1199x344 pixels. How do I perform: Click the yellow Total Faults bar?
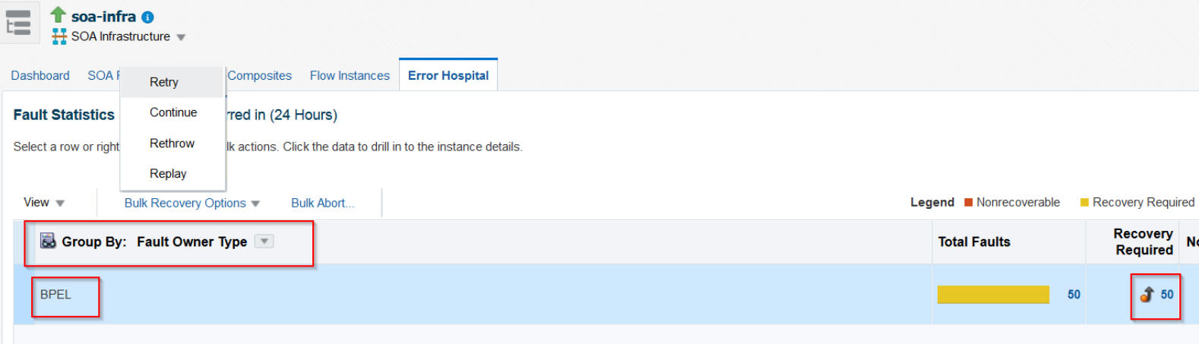(x=993, y=295)
